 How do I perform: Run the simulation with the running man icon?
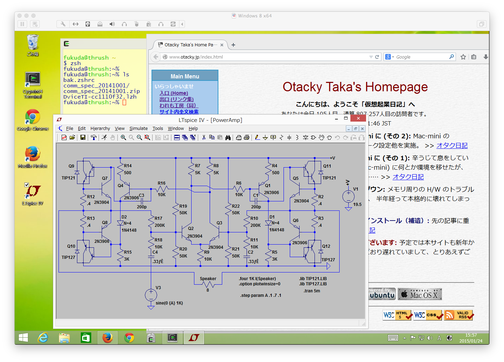point(104,138)
